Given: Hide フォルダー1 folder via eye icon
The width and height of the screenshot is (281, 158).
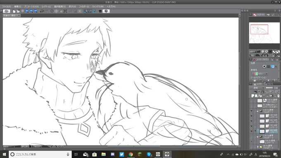Looking at the screenshot, I should click(x=251, y=111).
